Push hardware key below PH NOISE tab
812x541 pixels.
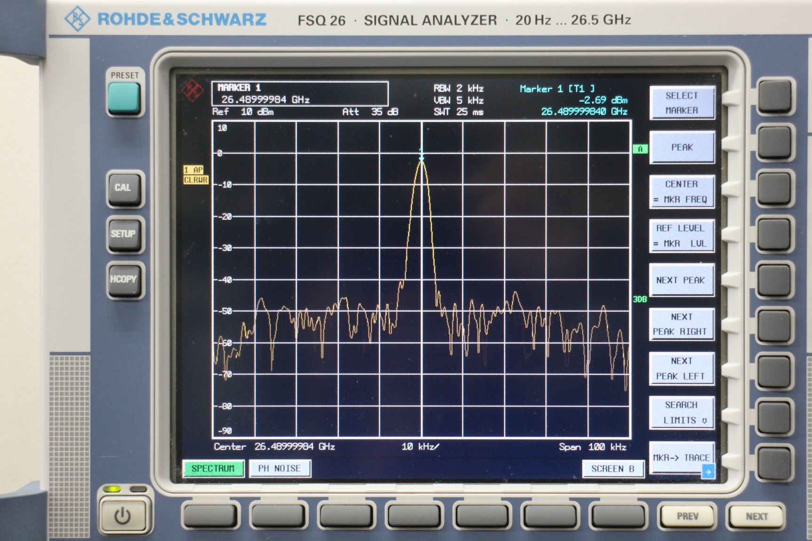[279, 516]
